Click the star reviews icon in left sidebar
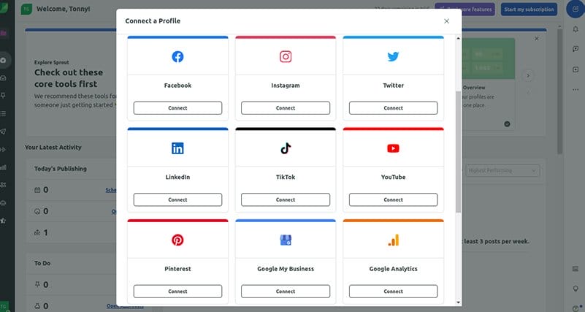585x312 pixels. [3, 221]
